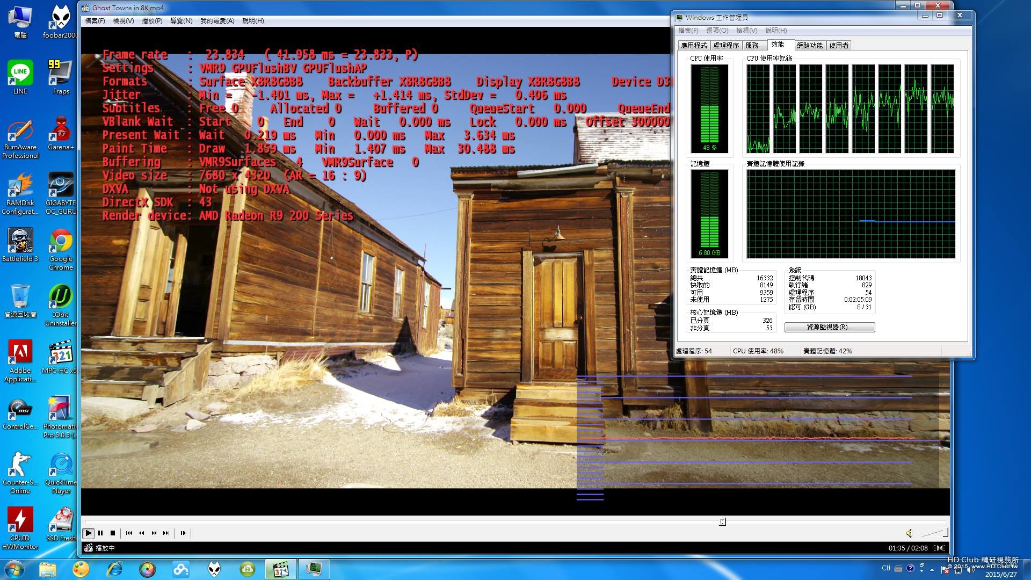
Task: Decrease the playback speed
Action: point(142,533)
